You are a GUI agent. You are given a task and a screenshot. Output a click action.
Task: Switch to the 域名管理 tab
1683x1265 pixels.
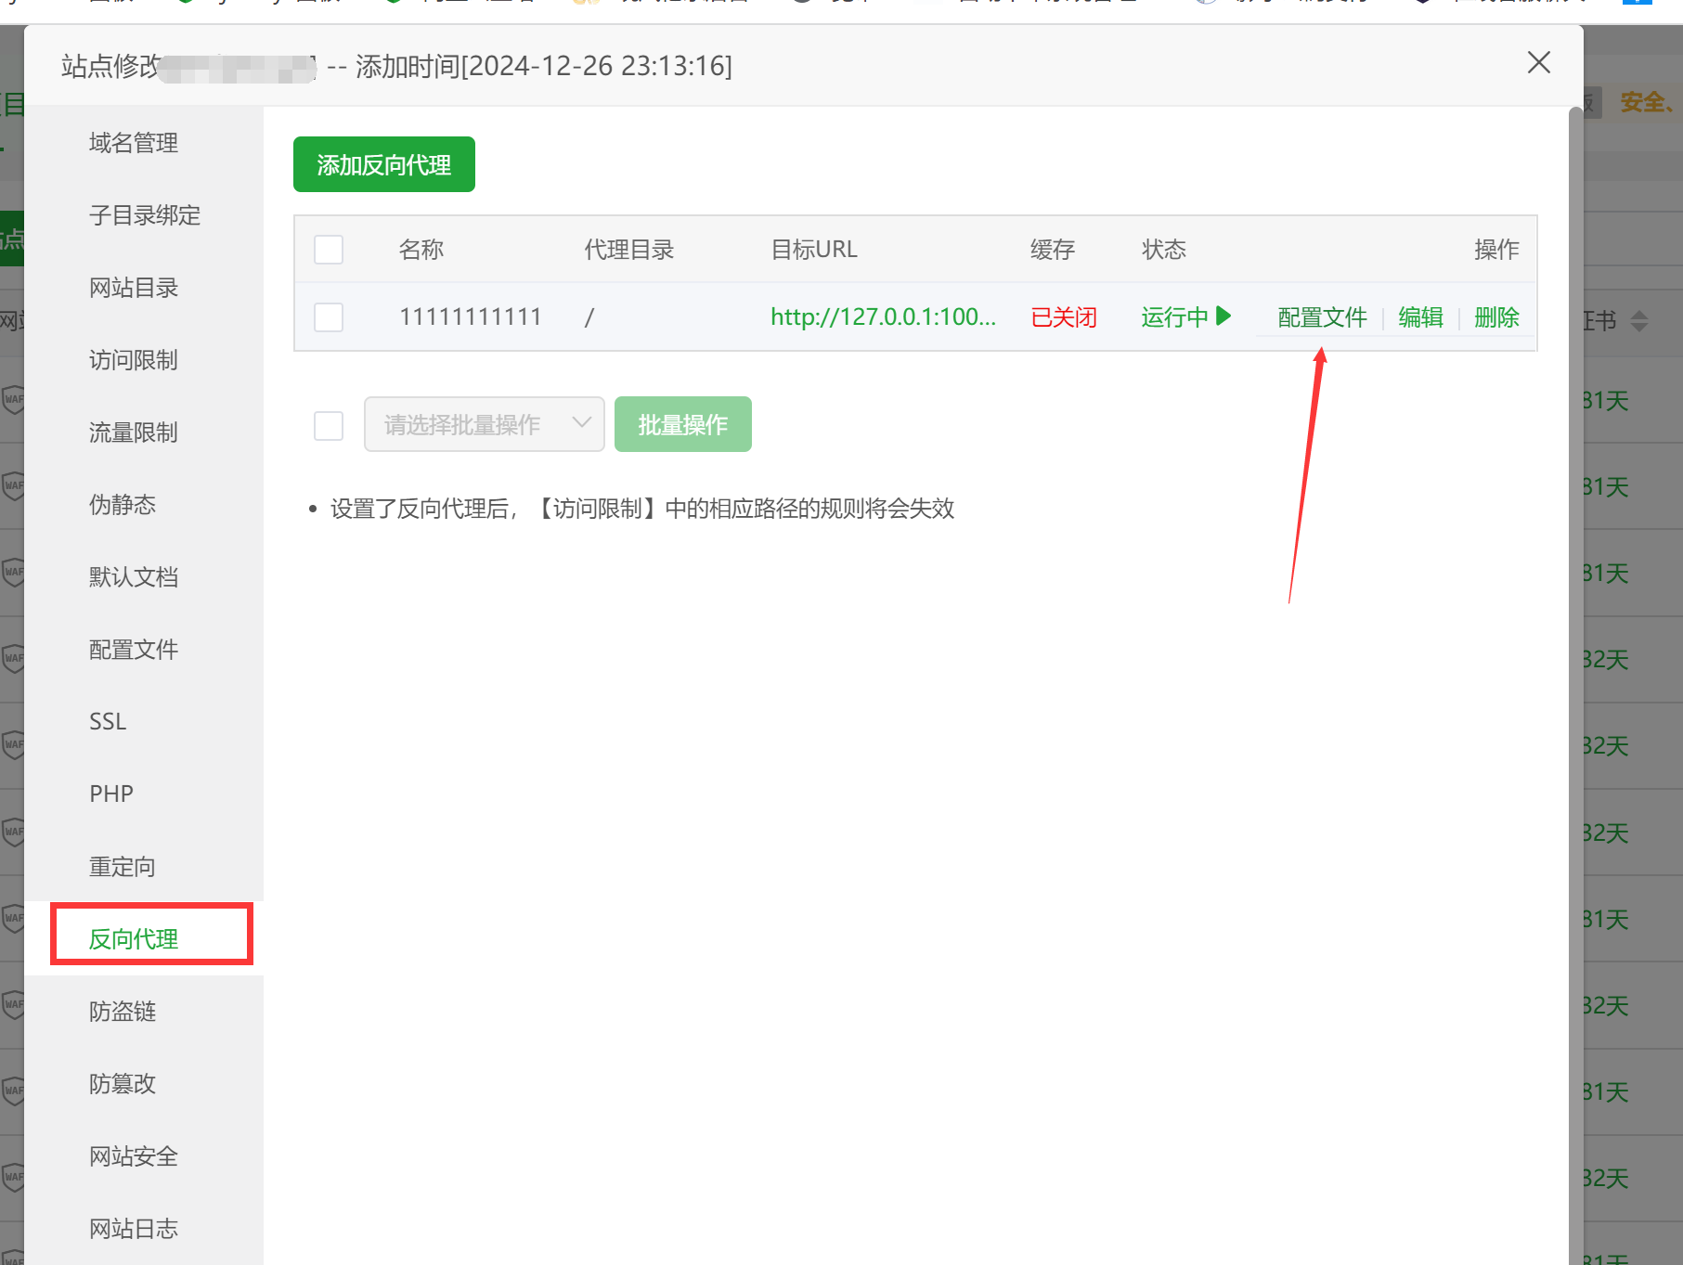click(133, 143)
